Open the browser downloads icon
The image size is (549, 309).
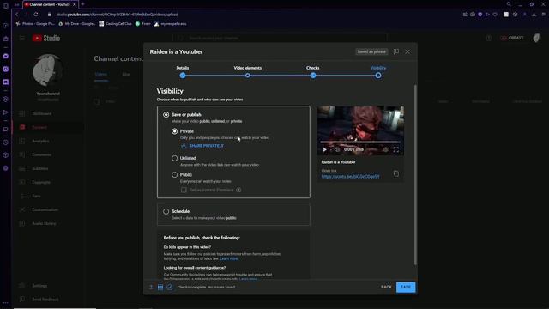tap(534, 15)
